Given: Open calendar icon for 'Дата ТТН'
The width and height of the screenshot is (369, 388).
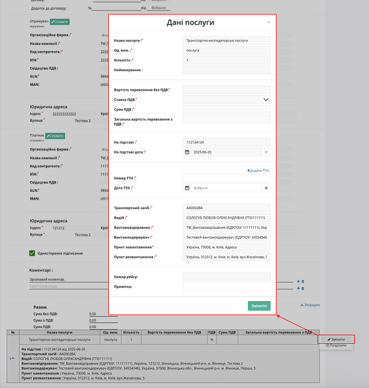Looking at the screenshot, I should pyautogui.click(x=187, y=188).
